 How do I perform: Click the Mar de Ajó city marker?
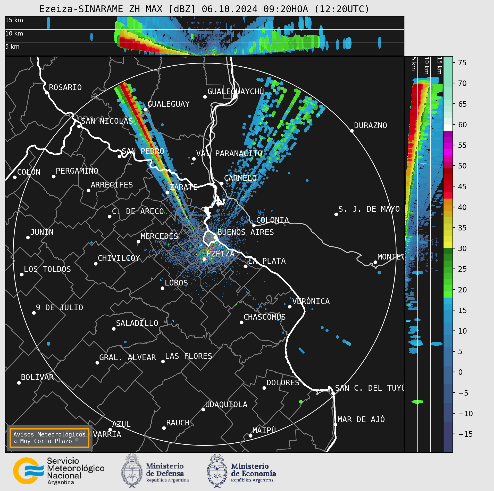pos(335,425)
